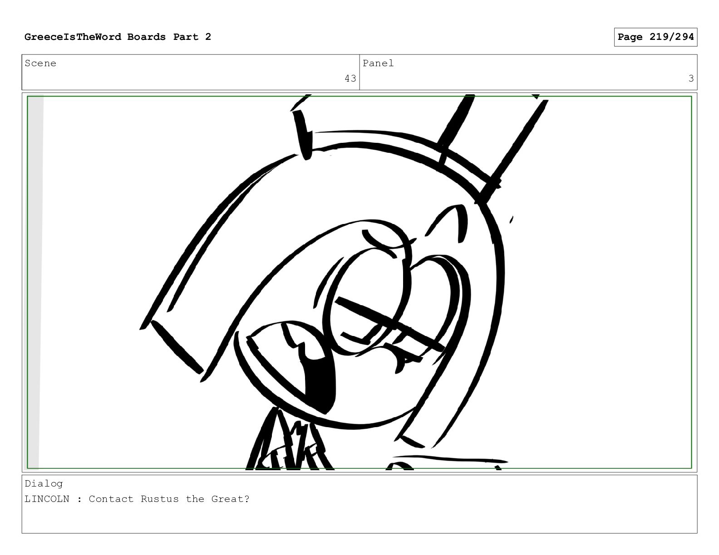The height and width of the screenshot is (555, 719).
Task: Click panel number '3'
Action: pos(691,78)
